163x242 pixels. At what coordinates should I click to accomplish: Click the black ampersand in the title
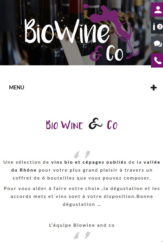pos(95,124)
